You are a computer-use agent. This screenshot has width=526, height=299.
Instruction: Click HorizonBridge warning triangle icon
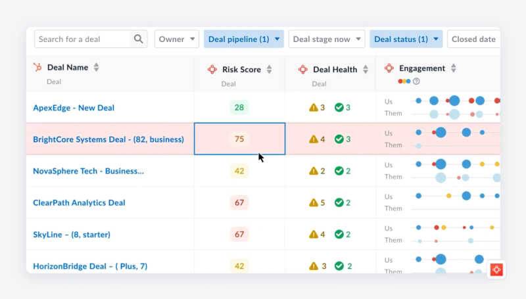click(x=314, y=266)
